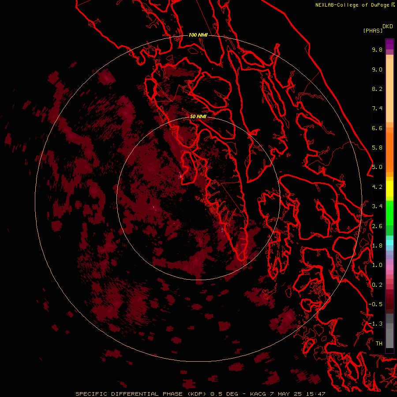Click the 100 NMI range ring label
The image size is (397, 397).
point(198,35)
